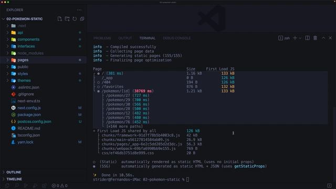Expand the pages folder
Viewport: 336px width, 189px height.
click(x=7, y=60)
